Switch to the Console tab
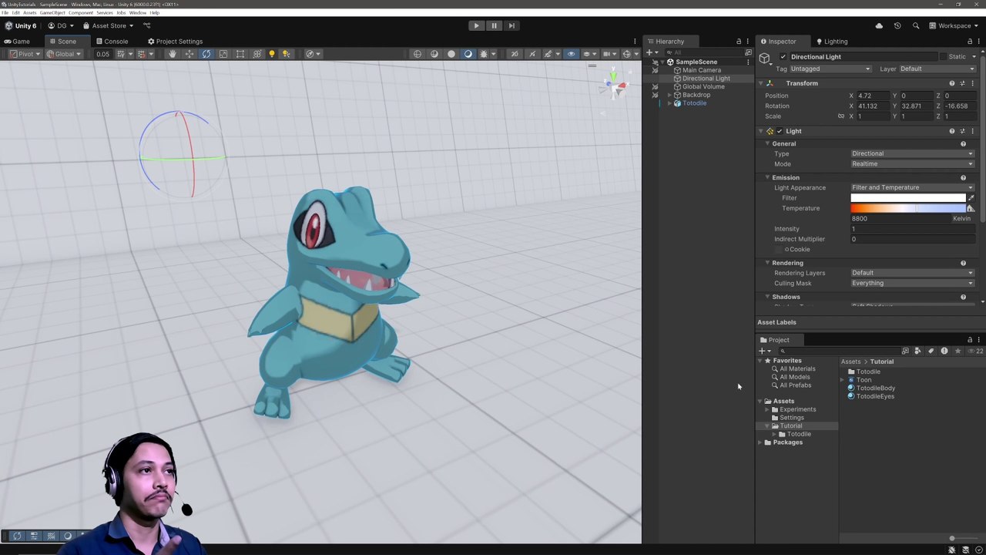This screenshot has width=986, height=555. click(x=112, y=42)
